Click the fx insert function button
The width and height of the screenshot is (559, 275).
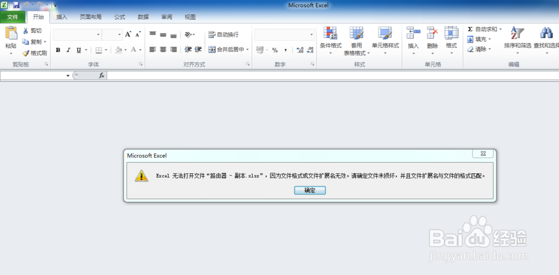102,75
